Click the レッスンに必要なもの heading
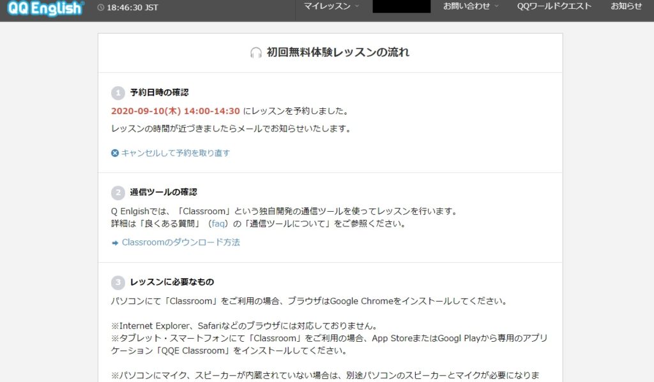The height and width of the screenshot is (382, 654). pyautogui.click(x=172, y=282)
